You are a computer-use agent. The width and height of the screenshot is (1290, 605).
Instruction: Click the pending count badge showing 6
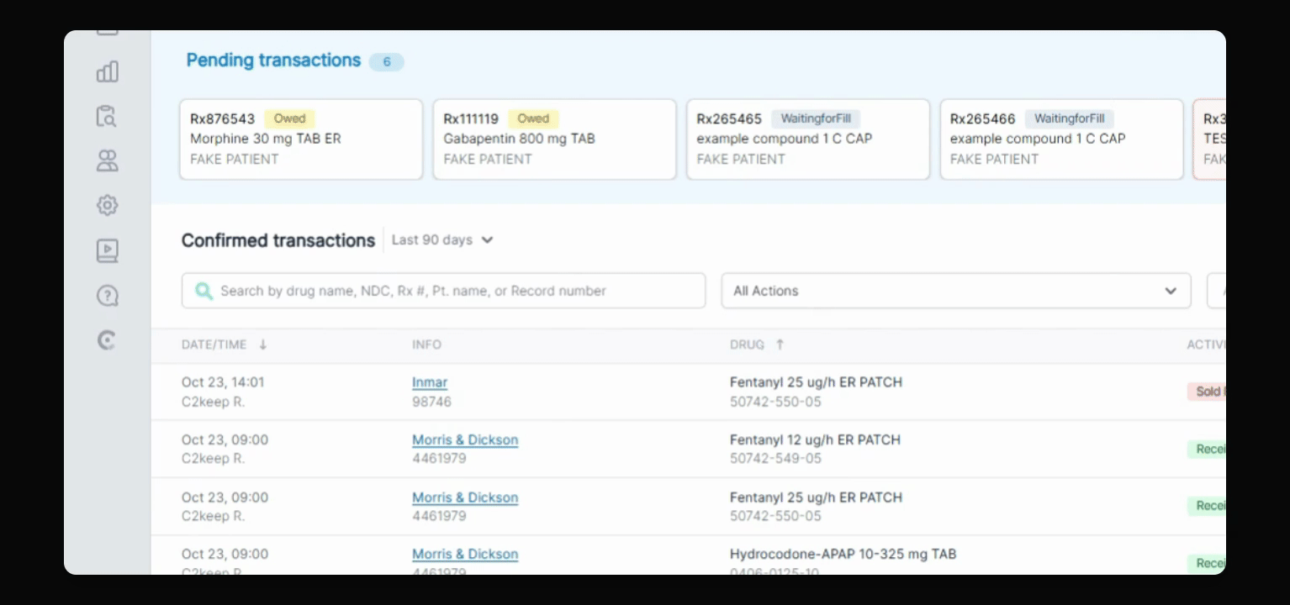pos(387,61)
